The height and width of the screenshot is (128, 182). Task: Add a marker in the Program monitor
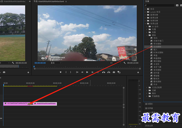(60, 72)
